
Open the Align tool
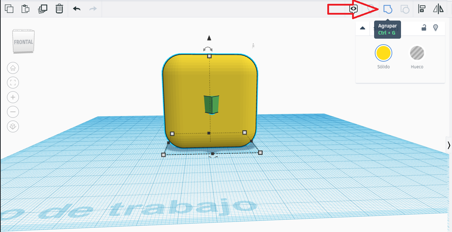pyautogui.click(x=422, y=9)
